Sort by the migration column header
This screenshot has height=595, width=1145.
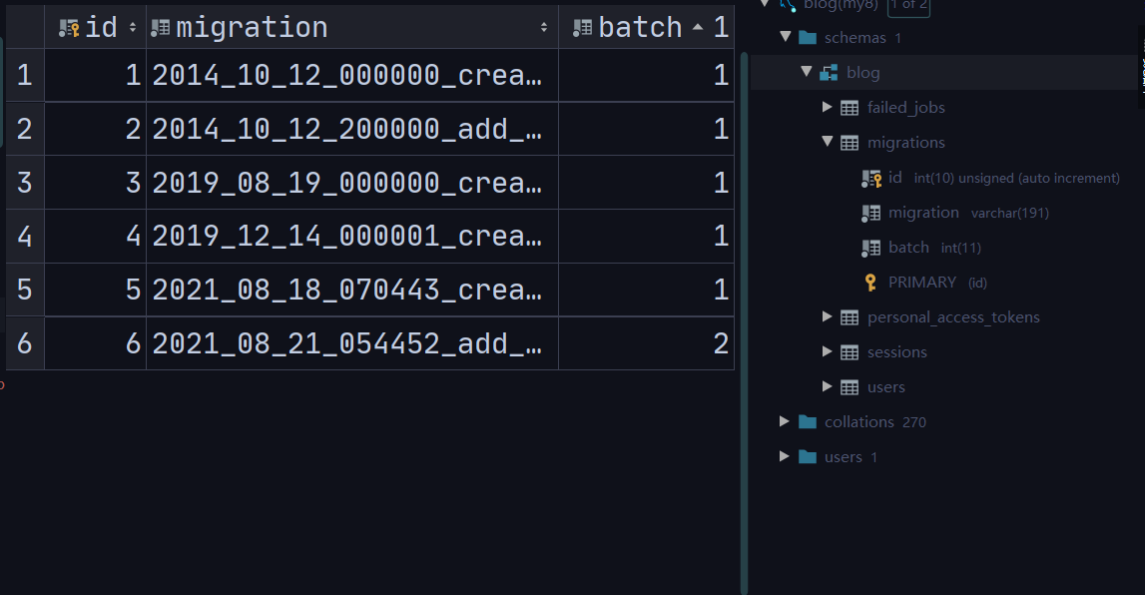click(x=352, y=27)
